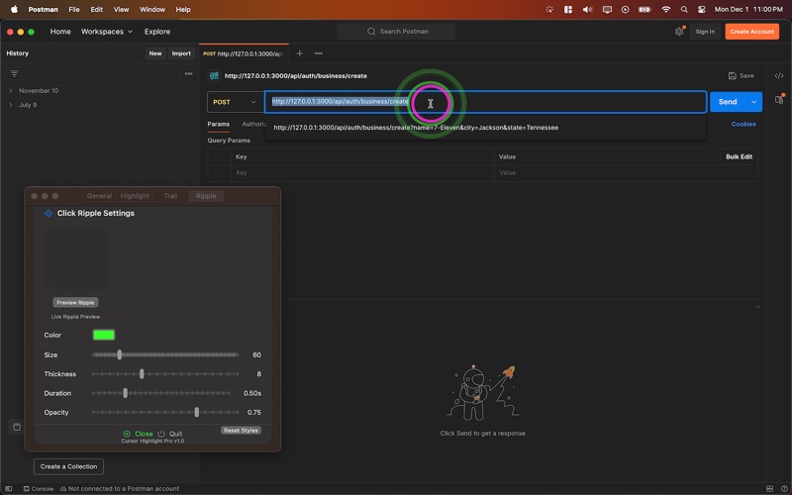
Task: Open the green ripple Color swatch
Action: (x=104, y=335)
